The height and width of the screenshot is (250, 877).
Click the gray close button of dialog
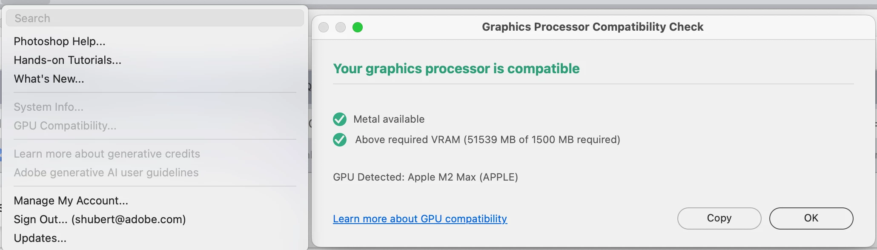pyautogui.click(x=324, y=27)
